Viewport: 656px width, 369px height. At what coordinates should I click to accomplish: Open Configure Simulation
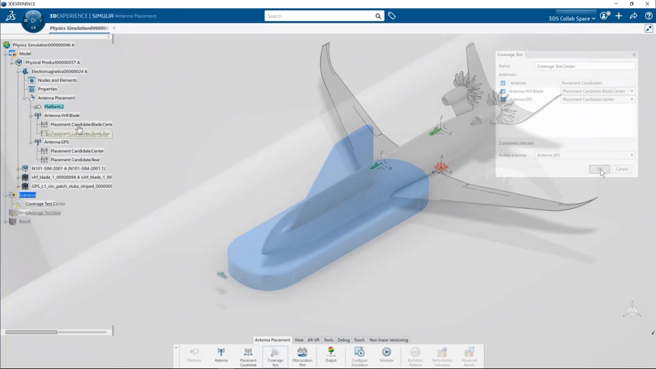point(359,357)
